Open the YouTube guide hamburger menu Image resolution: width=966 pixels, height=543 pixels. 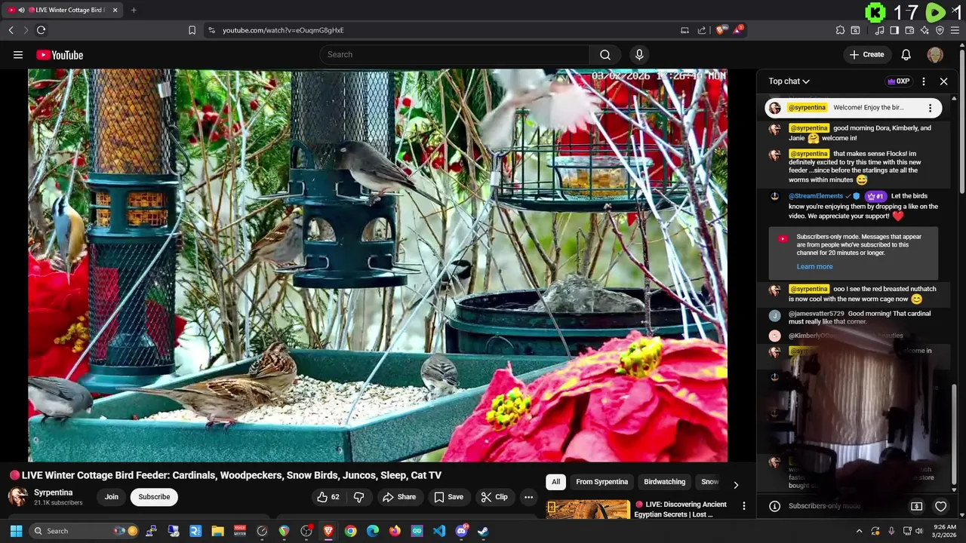18,54
